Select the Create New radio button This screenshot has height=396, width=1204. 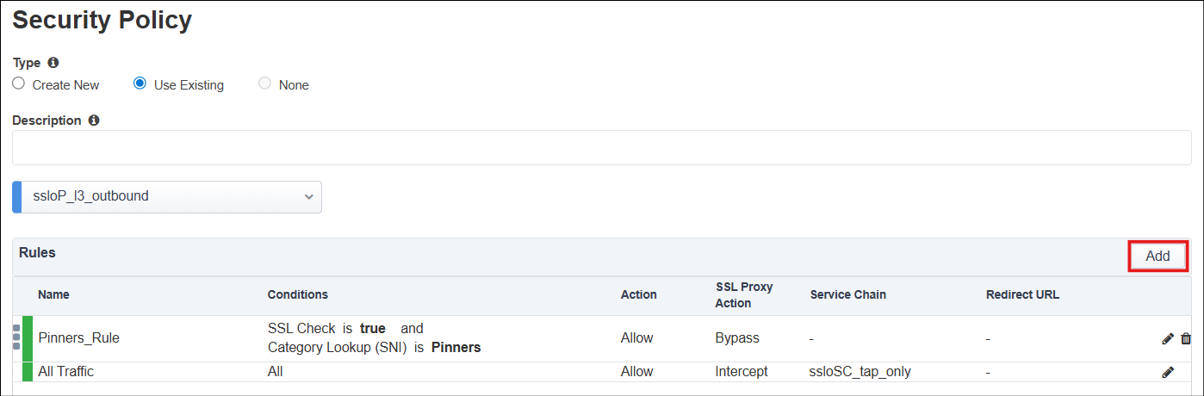[19, 84]
